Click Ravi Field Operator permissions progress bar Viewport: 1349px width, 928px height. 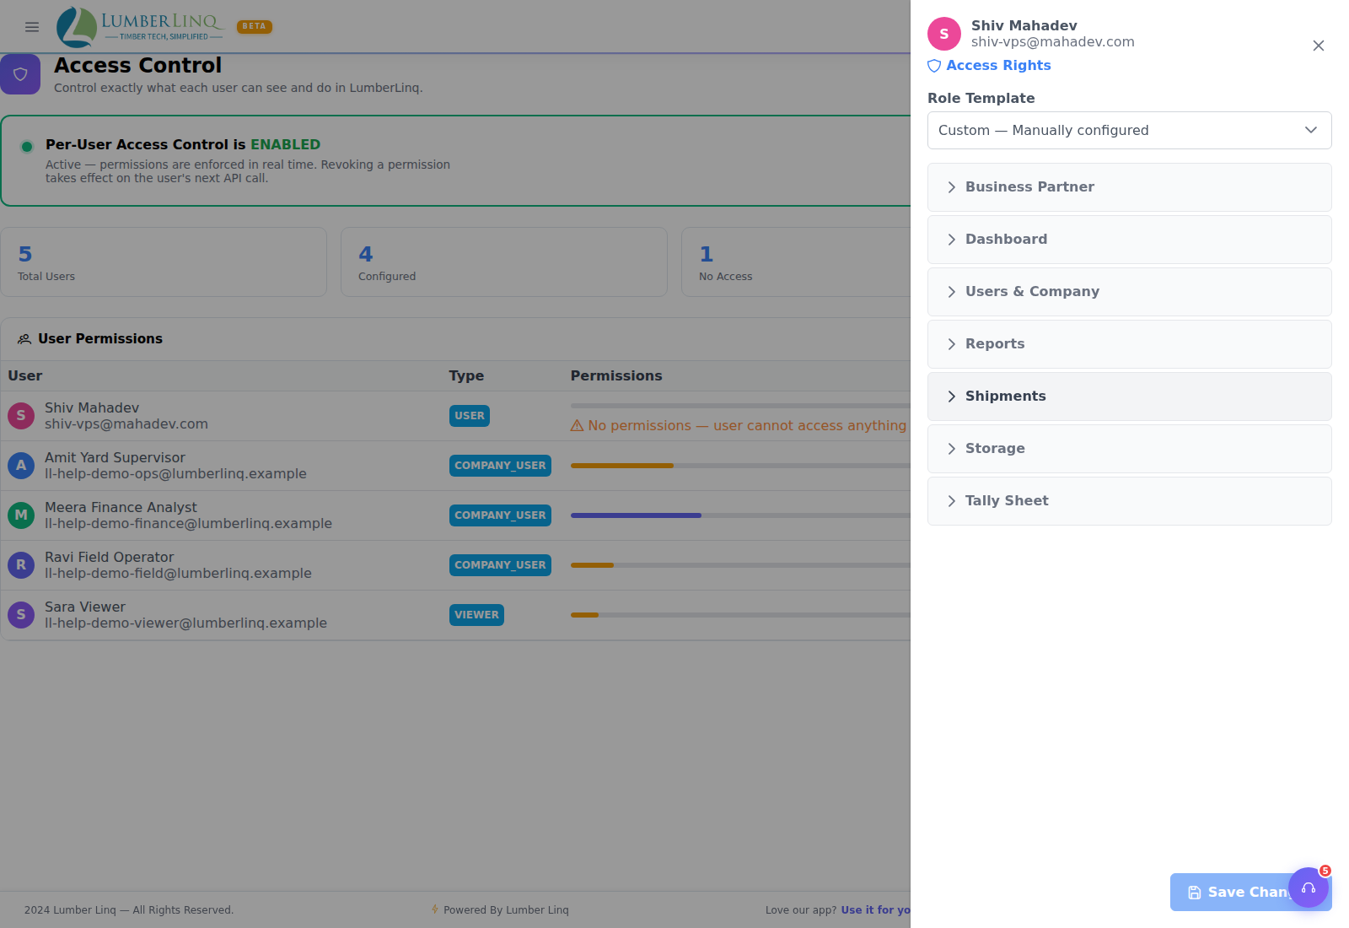pyautogui.click(x=740, y=565)
